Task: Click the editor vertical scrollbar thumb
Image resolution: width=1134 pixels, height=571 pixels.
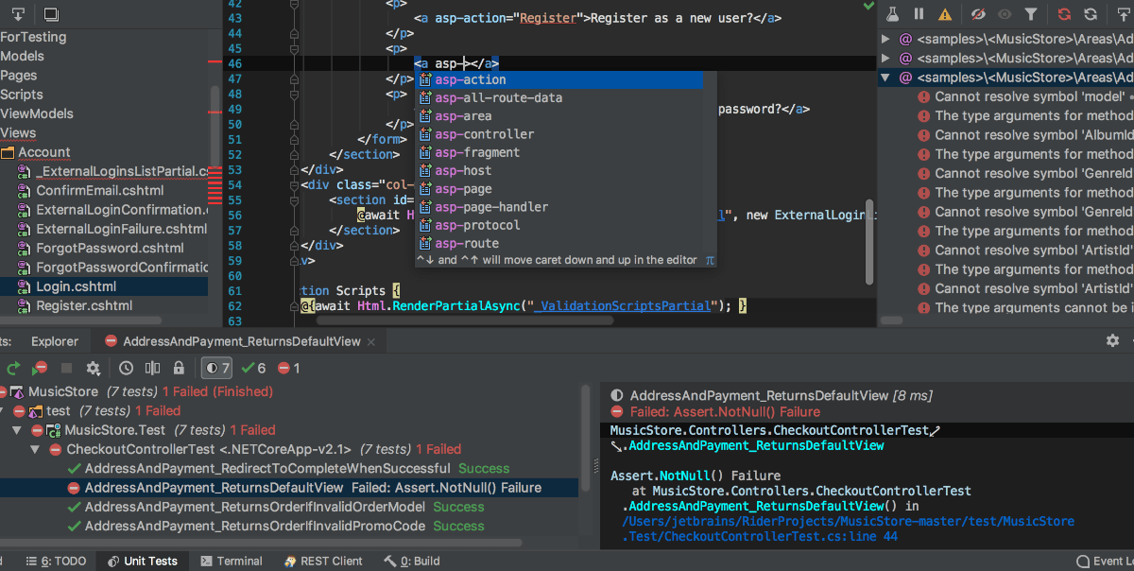Action: [868, 240]
